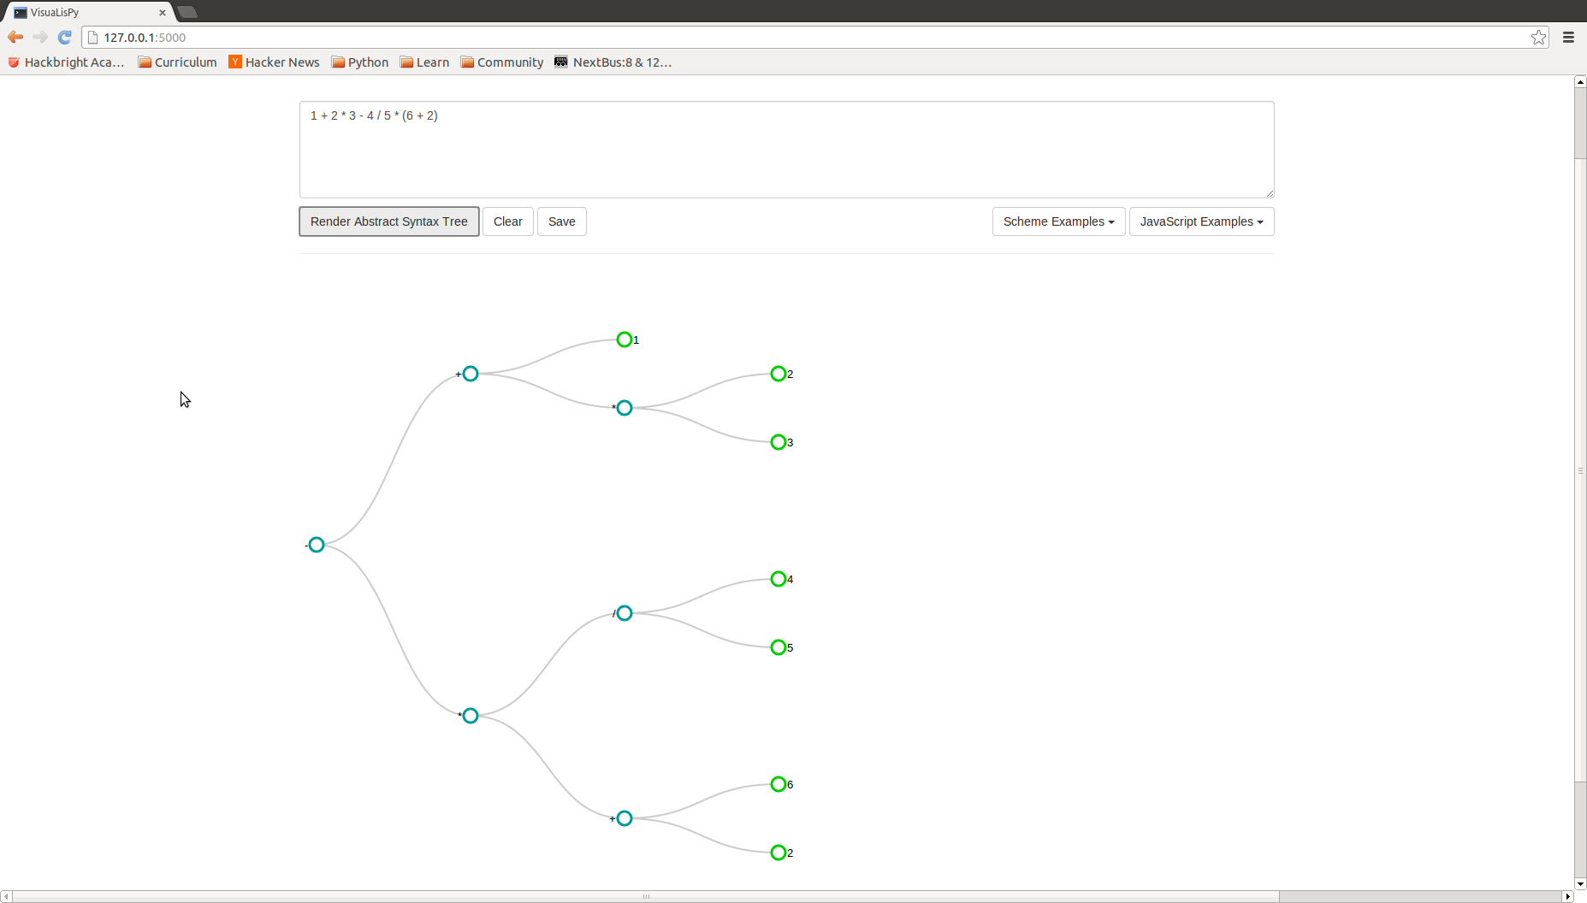This screenshot has width=1587, height=903.
Task: Click the browser back arrow
Action: 15,37
